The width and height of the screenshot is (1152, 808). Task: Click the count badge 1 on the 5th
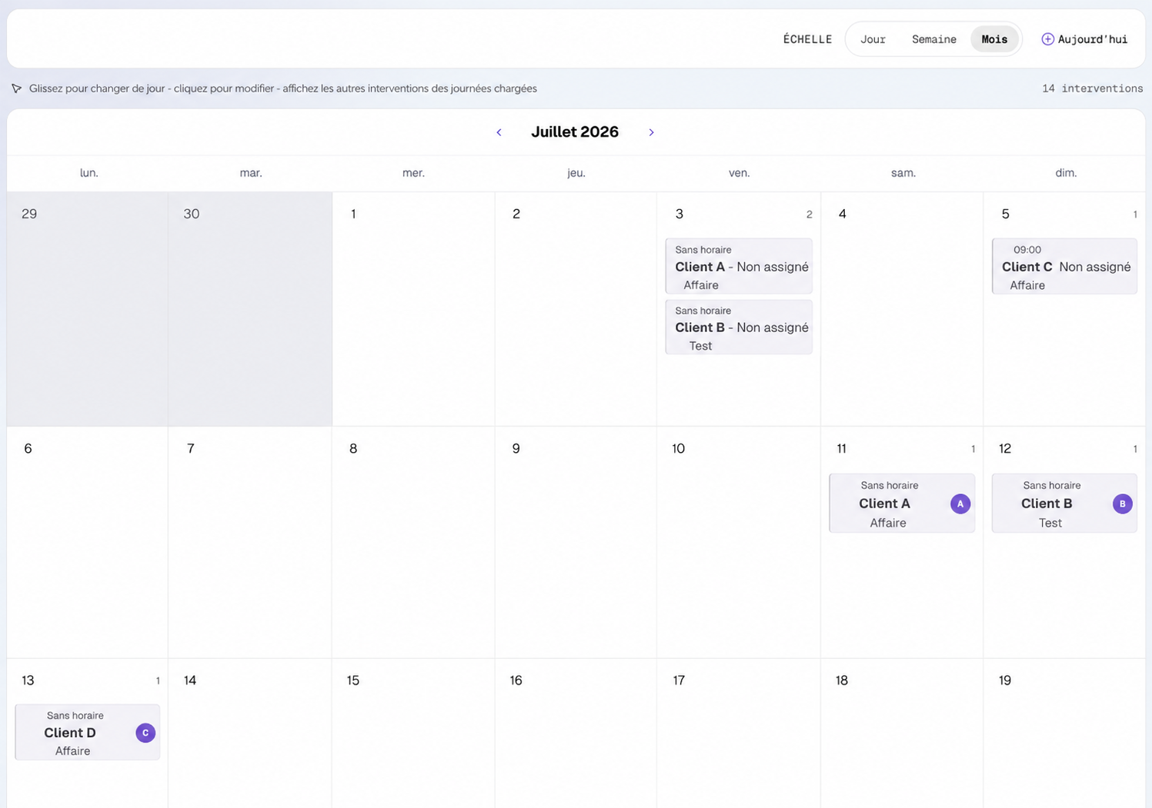(x=1135, y=214)
